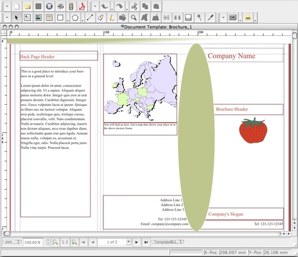Step zoom value with the spinner arrows
The image size is (298, 257).
48,242
